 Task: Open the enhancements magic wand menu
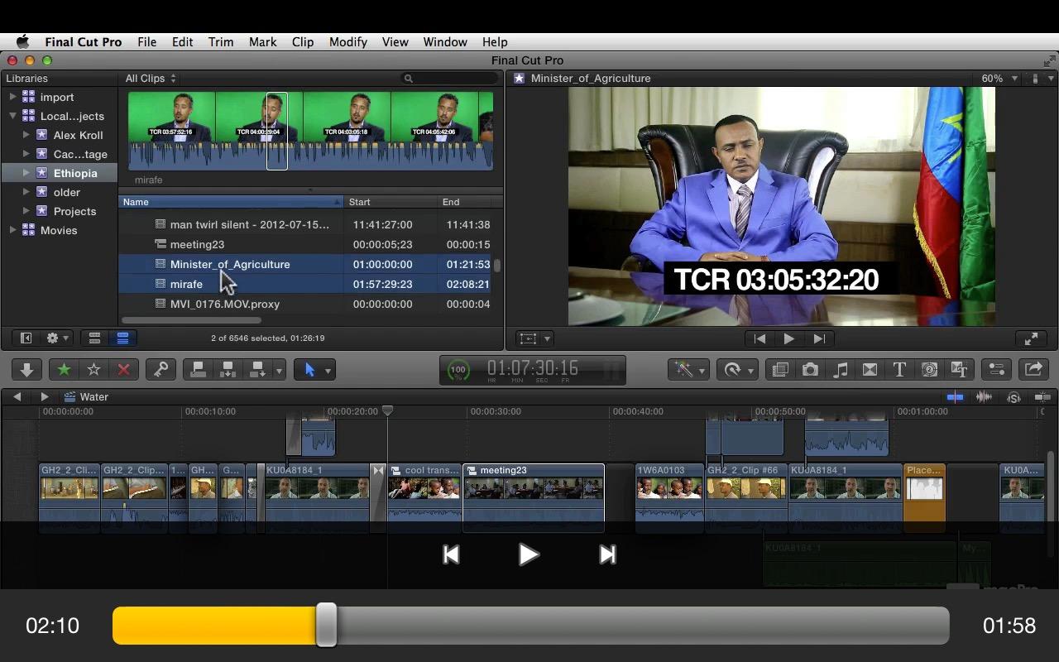tap(690, 370)
